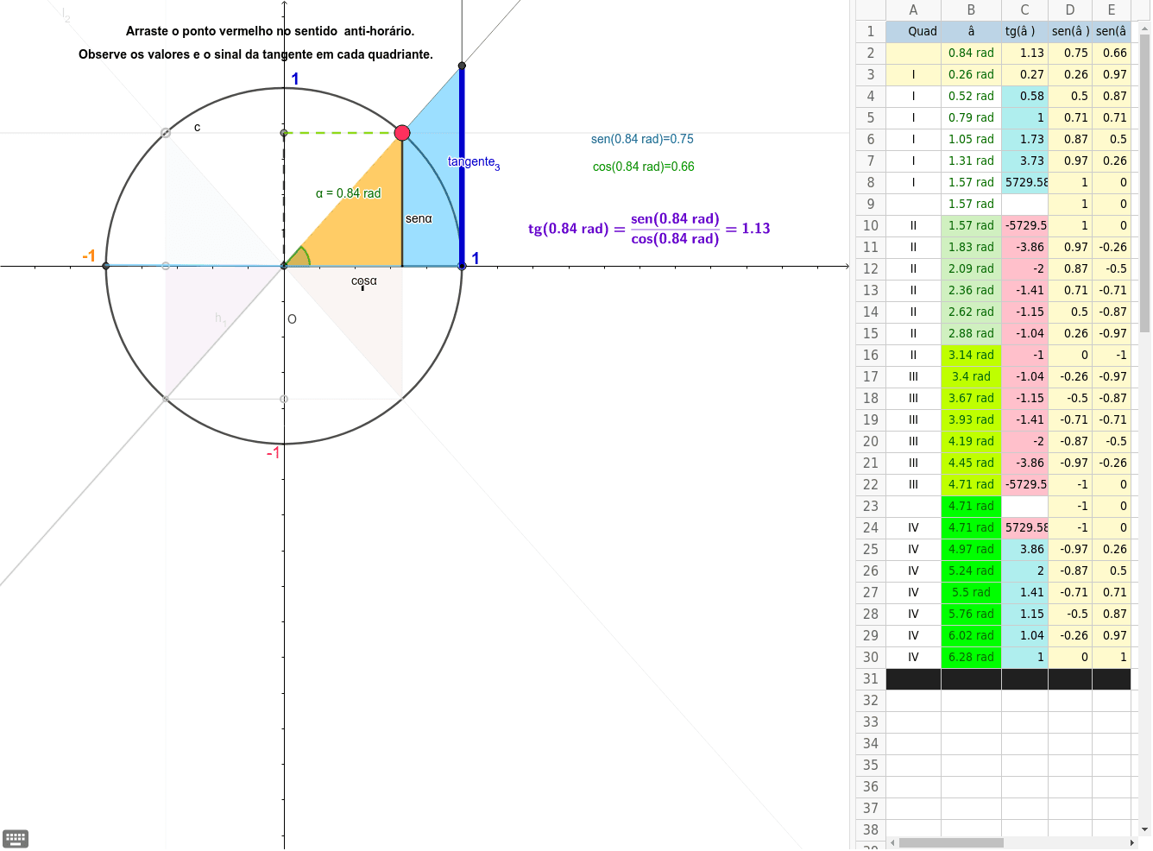The height and width of the screenshot is (851, 1153).
Task: Click the 'senα' label in triangle
Action: click(x=419, y=218)
